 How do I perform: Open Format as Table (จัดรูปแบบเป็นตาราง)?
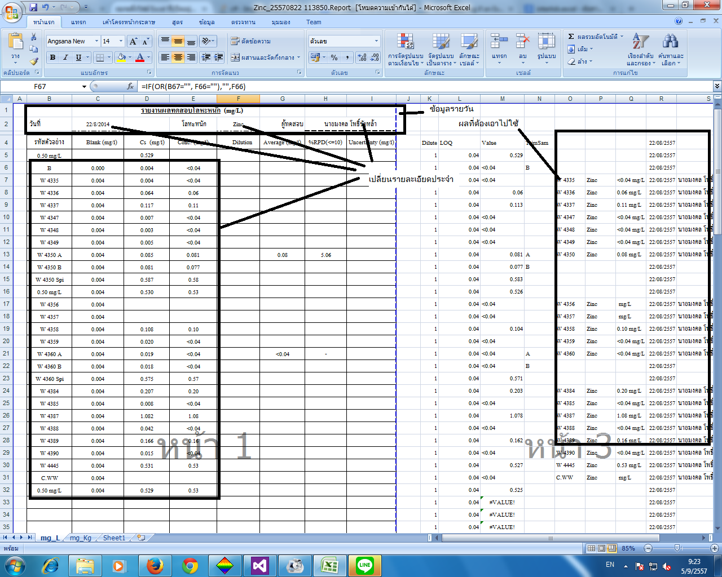pos(441,50)
